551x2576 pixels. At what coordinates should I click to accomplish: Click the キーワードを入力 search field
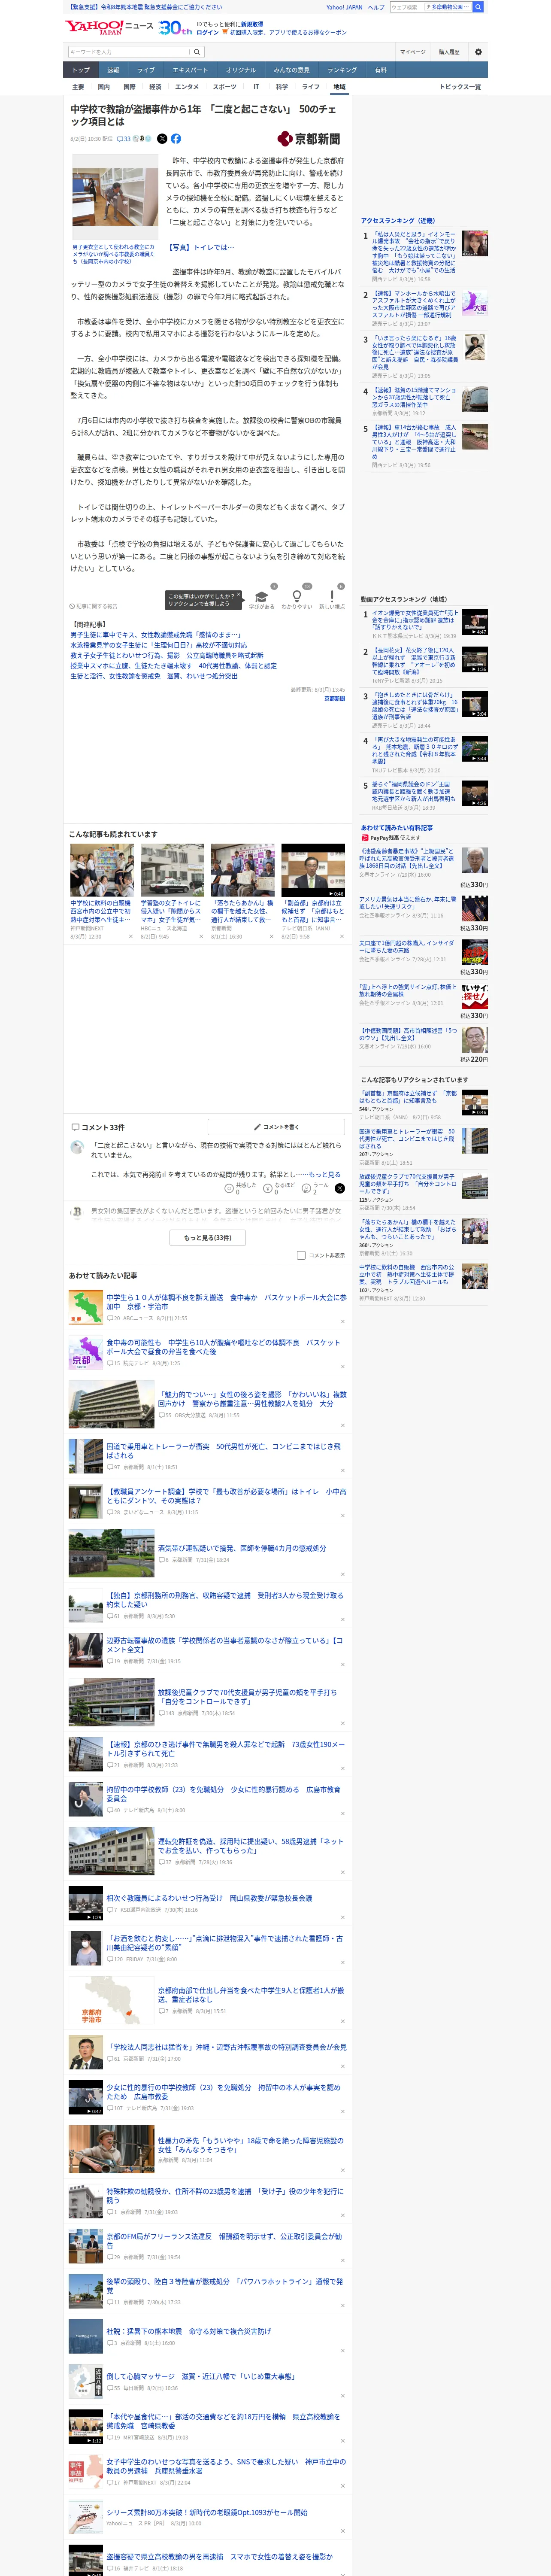(128, 52)
